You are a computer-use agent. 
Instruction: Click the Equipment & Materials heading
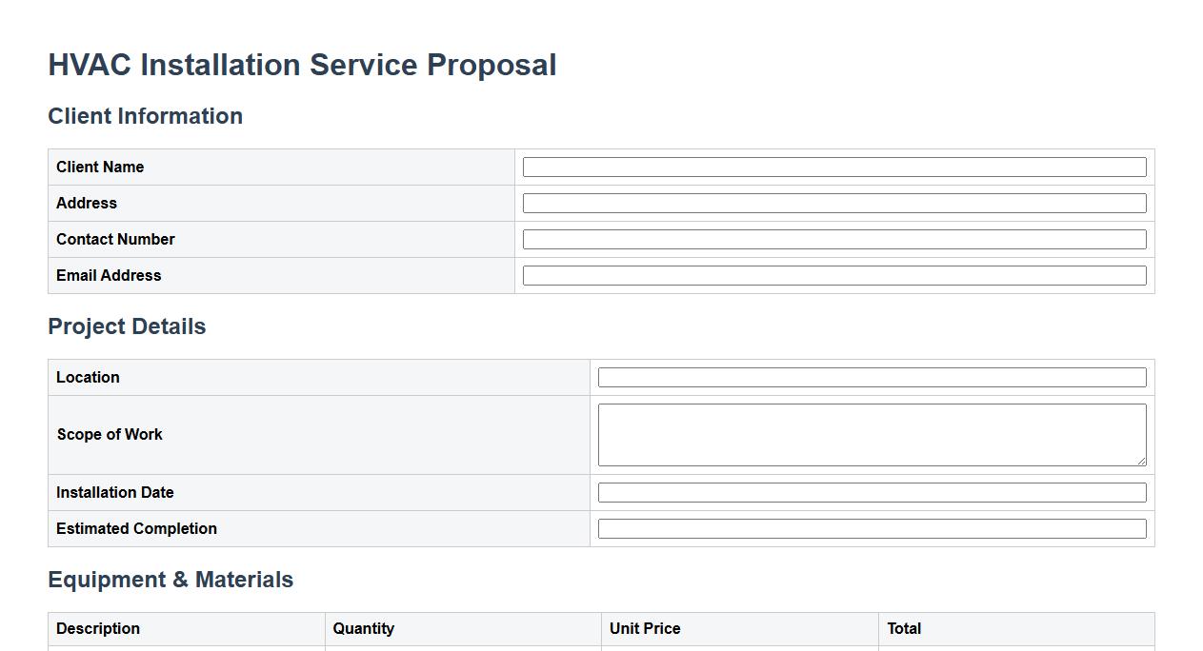click(x=170, y=580)
